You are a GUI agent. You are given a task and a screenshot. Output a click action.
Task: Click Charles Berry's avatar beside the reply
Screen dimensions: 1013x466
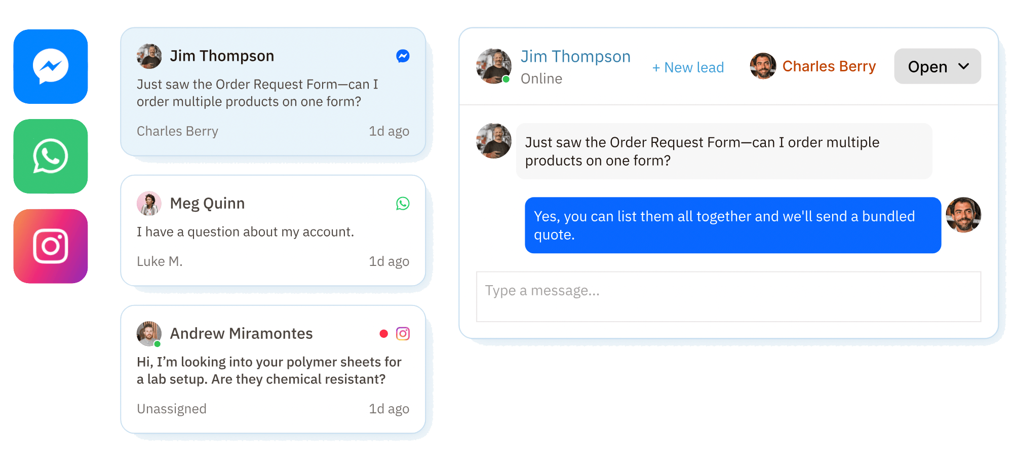pos(963,215)
